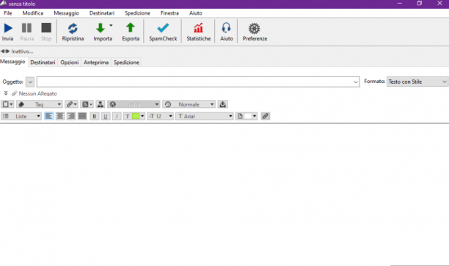The width and height of the screenshot is (449, 266).
Task: Open the Formato Testo con Stile dropdown
Action: point(417,82)
